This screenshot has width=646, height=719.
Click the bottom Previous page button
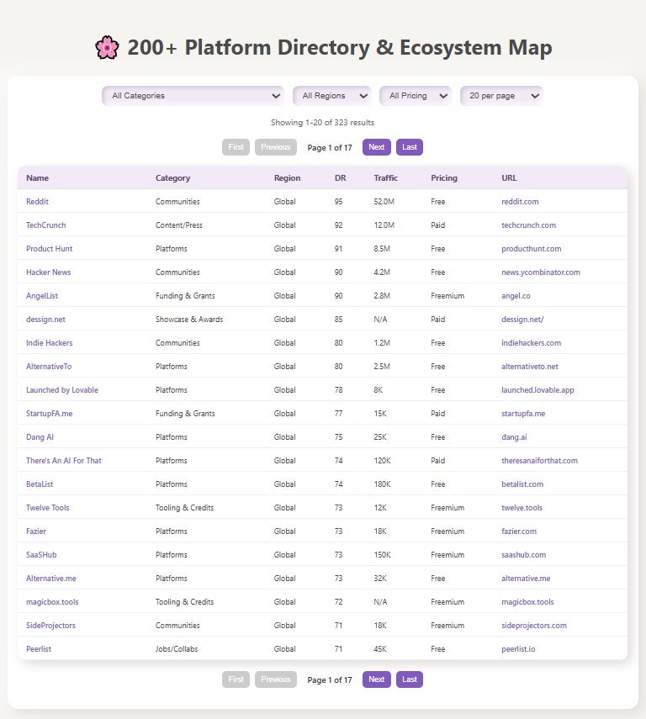click(x=276, y=679)
